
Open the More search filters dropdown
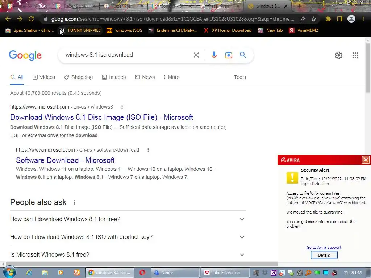pos(171,77)
